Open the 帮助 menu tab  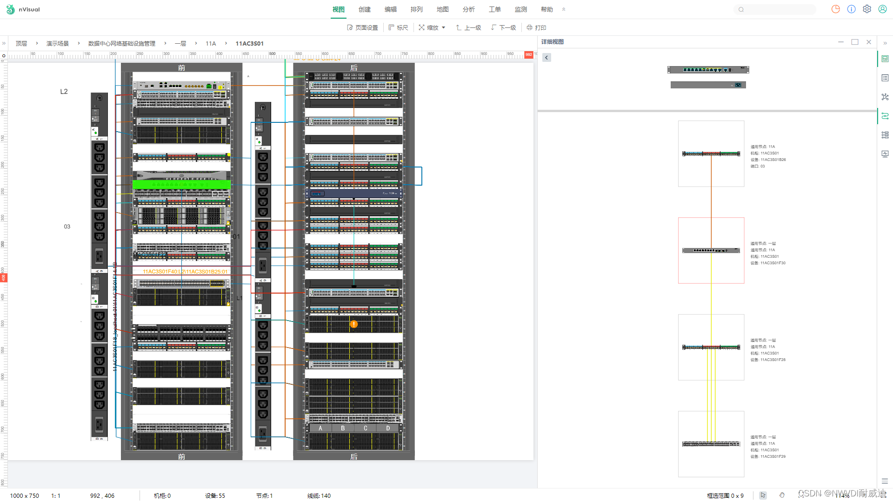547,9
